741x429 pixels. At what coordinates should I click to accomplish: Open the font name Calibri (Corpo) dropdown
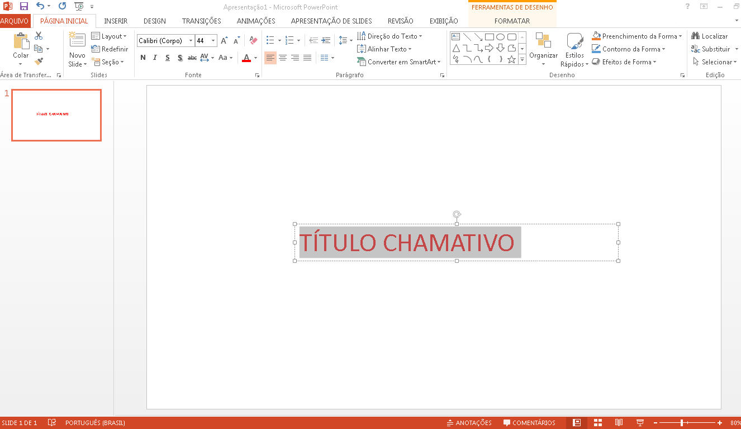(191, 41)
